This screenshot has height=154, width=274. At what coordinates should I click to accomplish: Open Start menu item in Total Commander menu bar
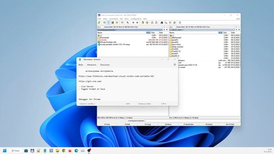point(145,19)
